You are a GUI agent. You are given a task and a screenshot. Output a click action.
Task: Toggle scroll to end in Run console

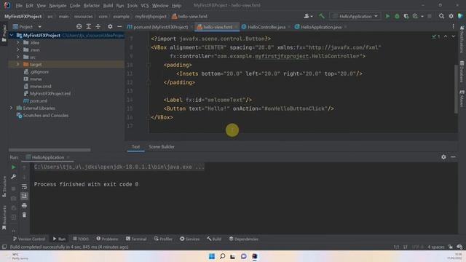click(24, 196)
